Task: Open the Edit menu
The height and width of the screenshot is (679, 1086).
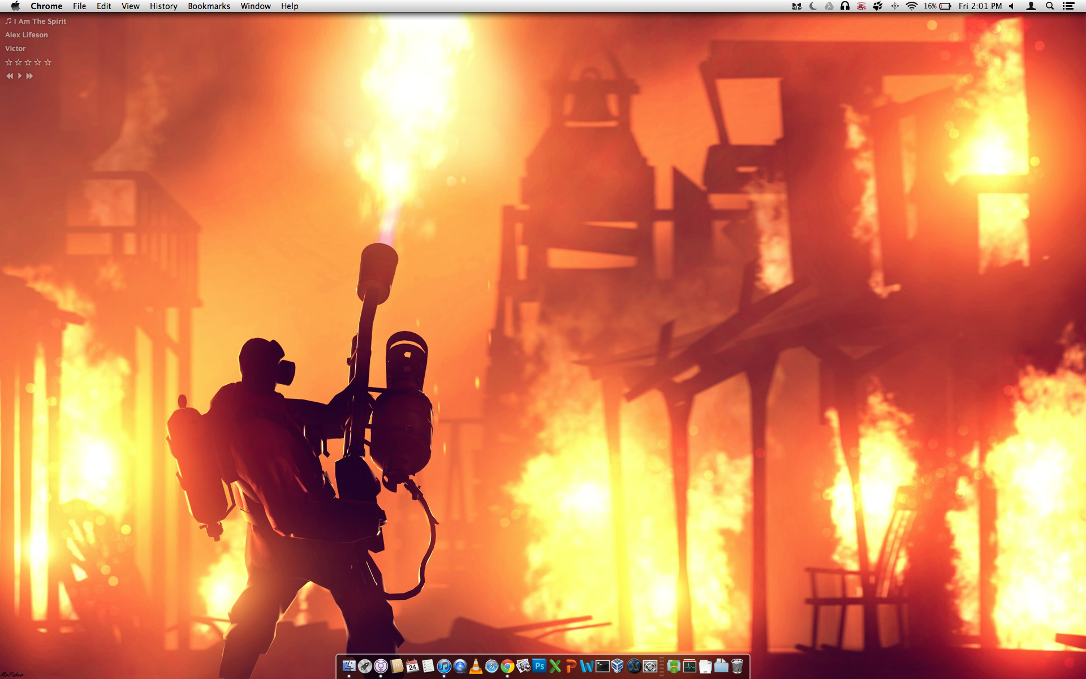Action: pyautogui.click(x=104, y=6)
